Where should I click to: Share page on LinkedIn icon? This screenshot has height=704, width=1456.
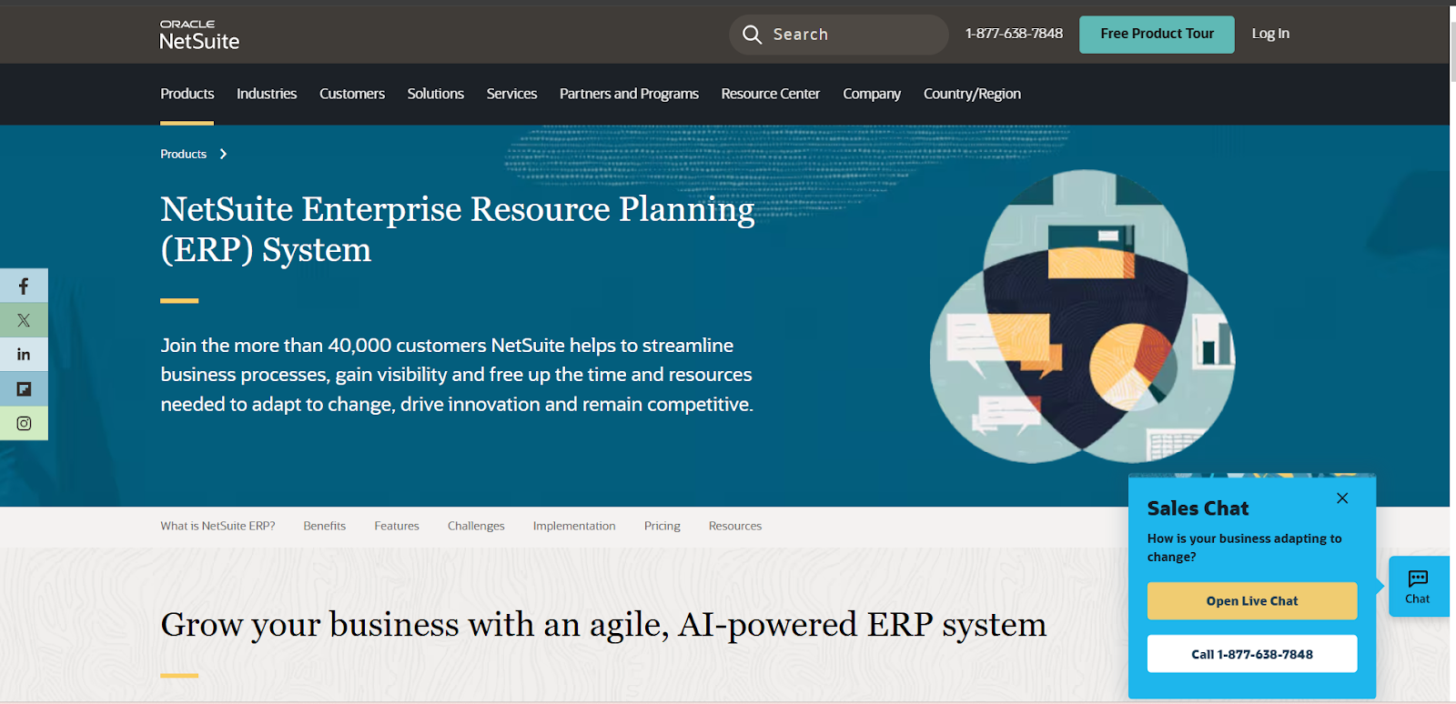coord(24,355)
